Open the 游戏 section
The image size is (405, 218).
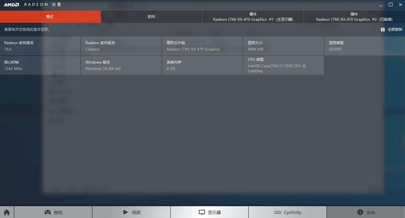[x=53, y=212]
